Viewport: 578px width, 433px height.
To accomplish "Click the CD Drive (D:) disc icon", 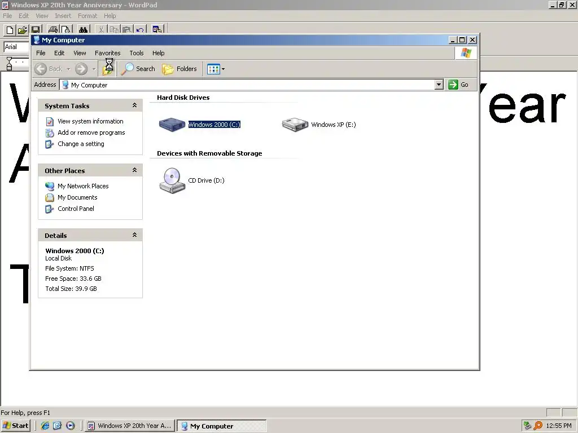I will 172,180.
